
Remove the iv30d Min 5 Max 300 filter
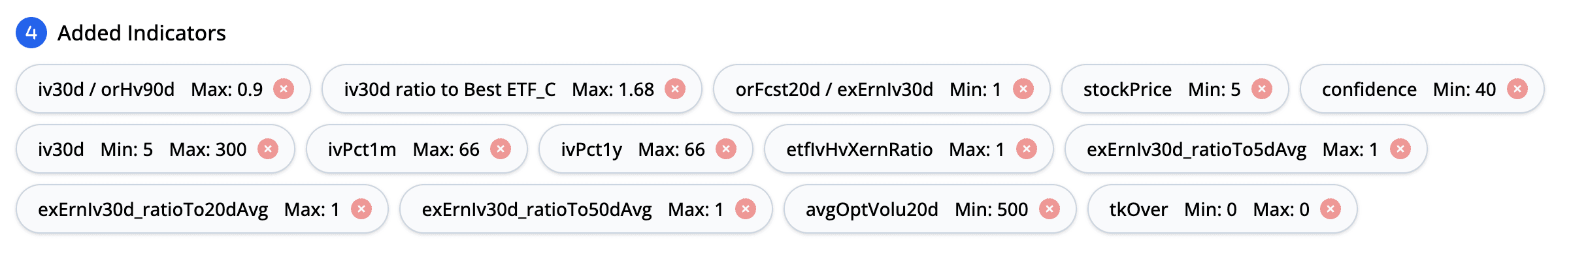click(268, 149)
